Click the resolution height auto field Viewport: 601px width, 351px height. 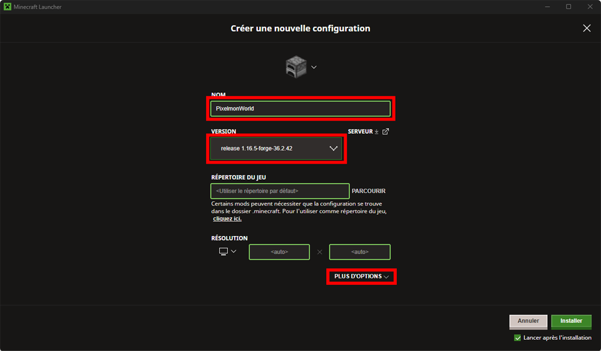pos(359,252)
